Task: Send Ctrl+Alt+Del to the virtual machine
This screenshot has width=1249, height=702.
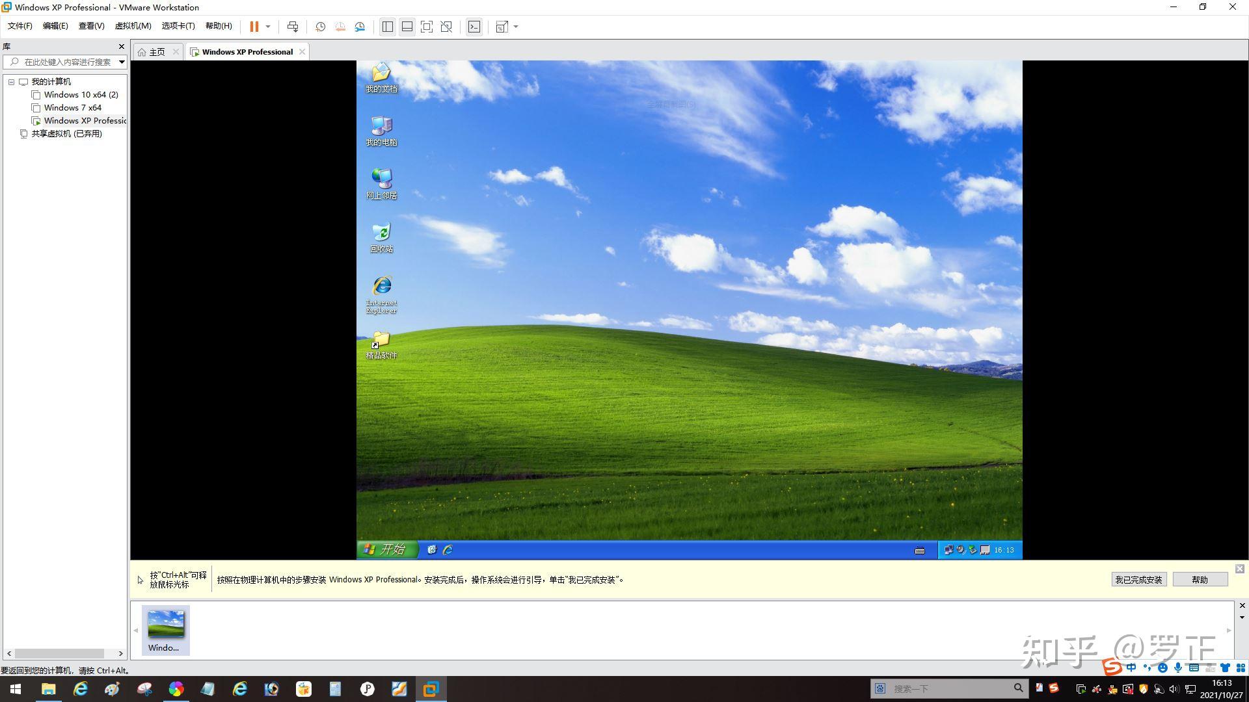Action: pos(293,27)
